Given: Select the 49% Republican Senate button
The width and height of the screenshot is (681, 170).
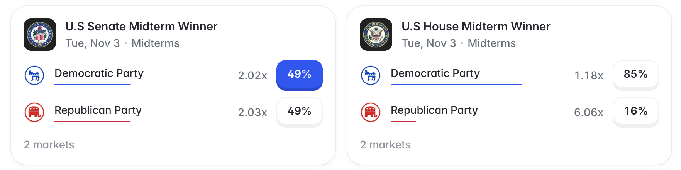Looking at the screenshot, I should pyautogui.click(x=300, y=112).
